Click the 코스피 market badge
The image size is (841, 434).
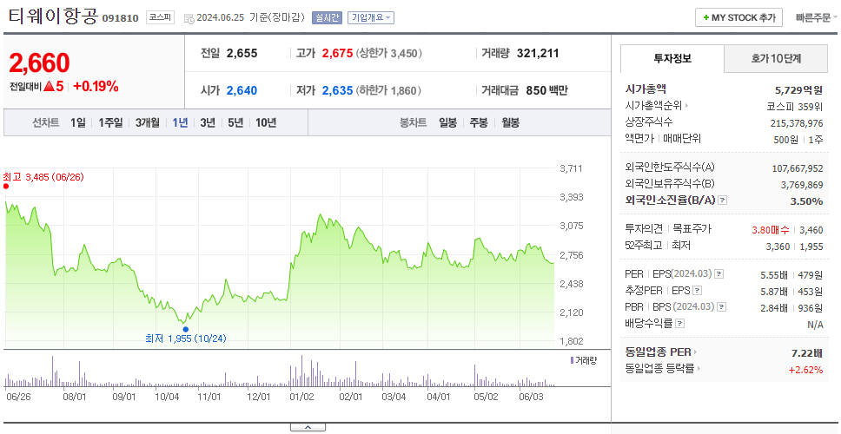[x=160, y=17]
